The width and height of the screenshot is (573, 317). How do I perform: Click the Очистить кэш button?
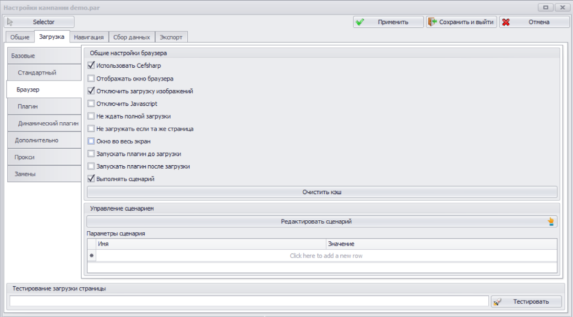point(322,192)
